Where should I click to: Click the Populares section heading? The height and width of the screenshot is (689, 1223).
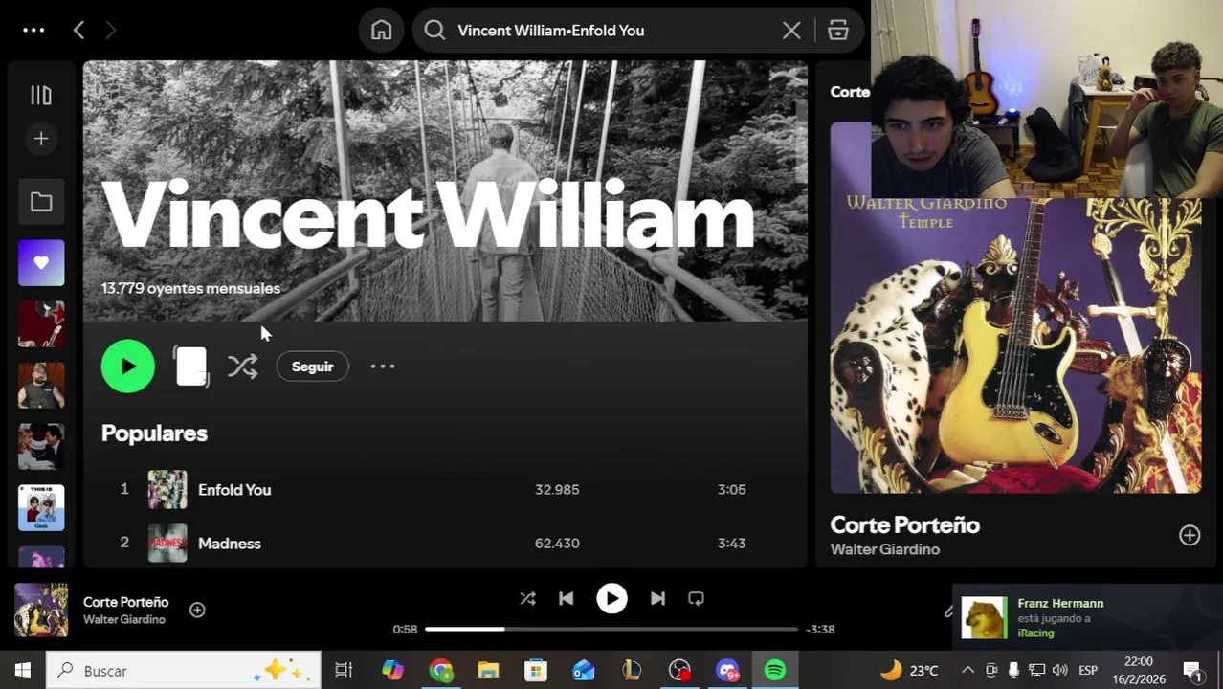tap(154, 433)
